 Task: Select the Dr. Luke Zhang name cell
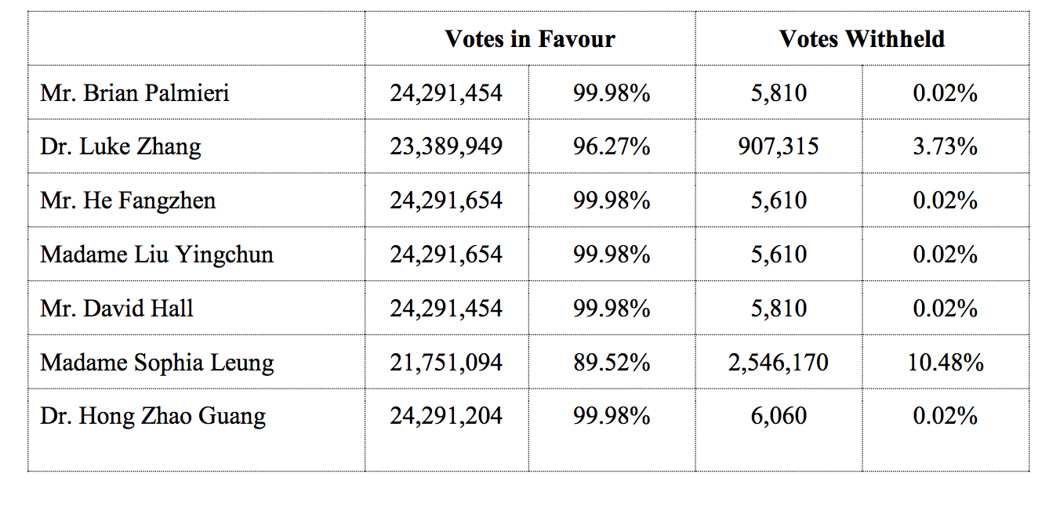pos(197,146)
